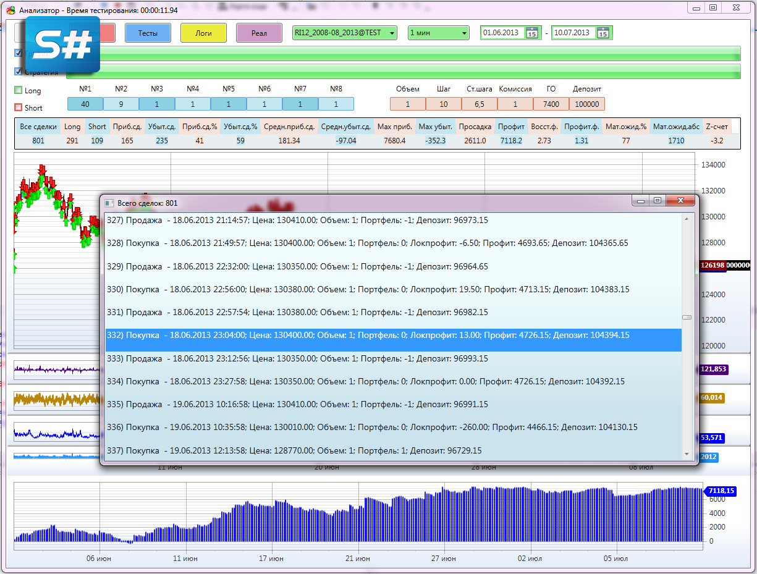Click the Логи button

coord(203,33)
